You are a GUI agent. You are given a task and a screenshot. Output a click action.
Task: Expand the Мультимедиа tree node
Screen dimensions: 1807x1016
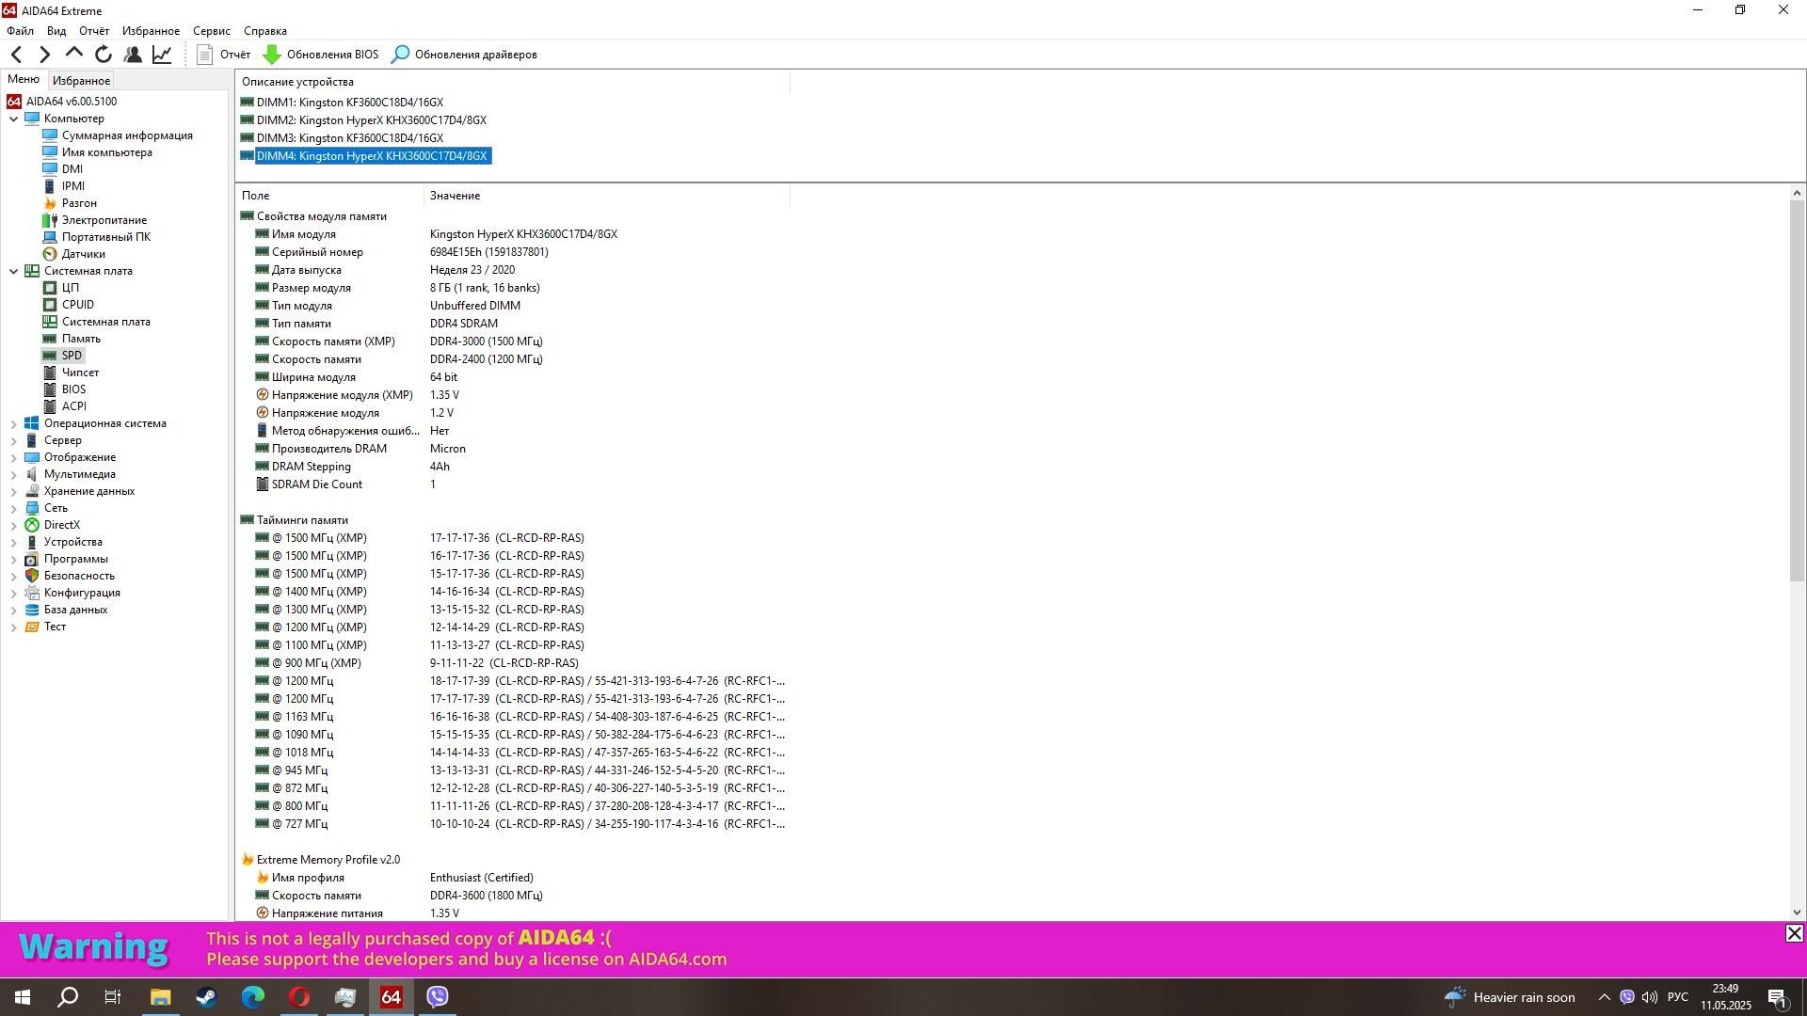(14, 475)
